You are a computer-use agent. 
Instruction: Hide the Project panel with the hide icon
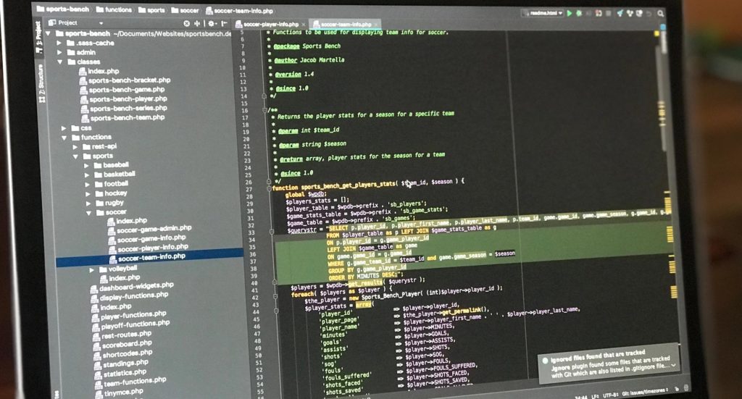[x=224, y=23]
